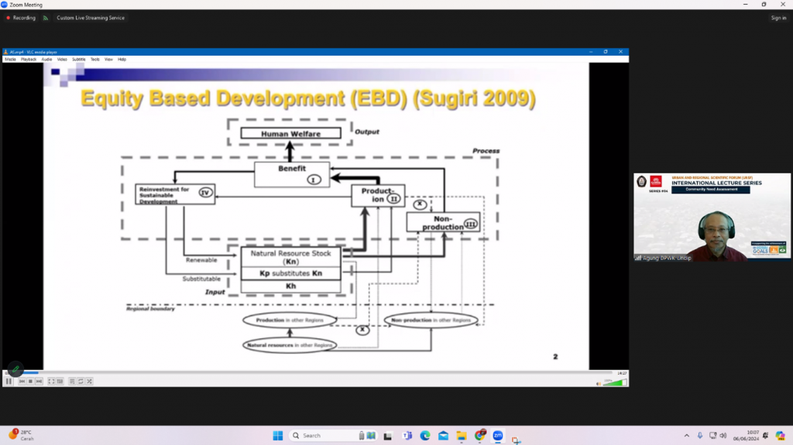
Task: Expand the Tools menu in VLC
Action: coord(94,59)
